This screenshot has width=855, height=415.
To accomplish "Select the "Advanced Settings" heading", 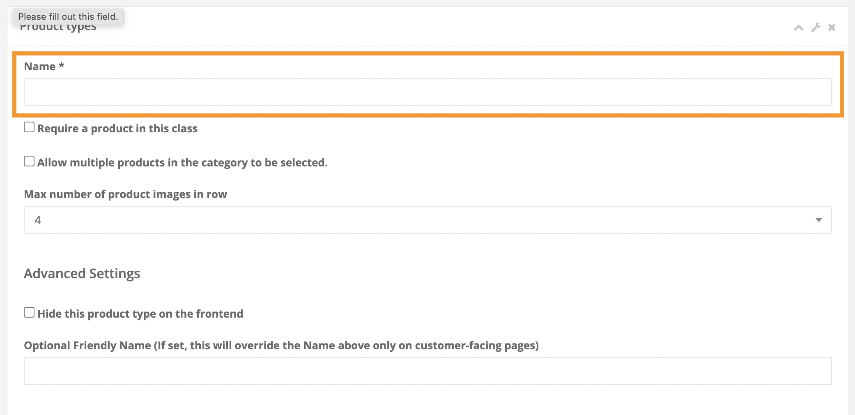I will pyautogui.click(x=82, y=273).
